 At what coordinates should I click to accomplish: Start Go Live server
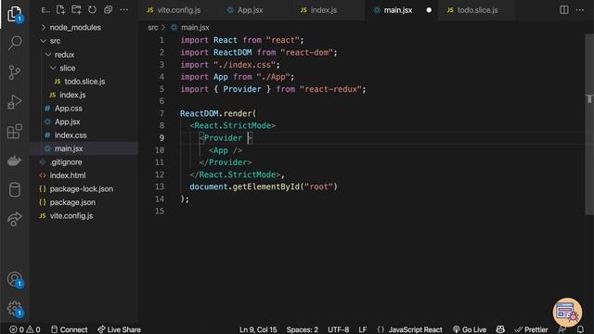click(x=470, y=329)
